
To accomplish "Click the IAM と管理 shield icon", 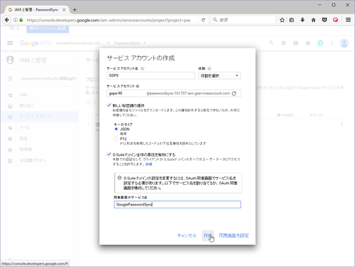I will [x=10, y=60].
